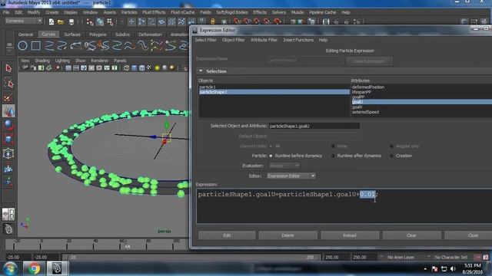The image size is (492, 276).
Task: Open Insert Functions menu in Expression Editor
Action: [298, 40]
